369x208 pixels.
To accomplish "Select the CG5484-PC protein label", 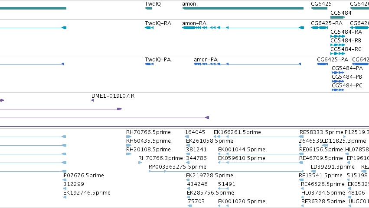I will [x=347, y=86].
